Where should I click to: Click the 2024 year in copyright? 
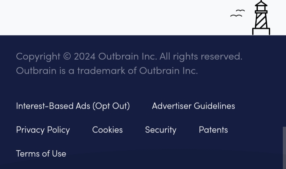85,56
